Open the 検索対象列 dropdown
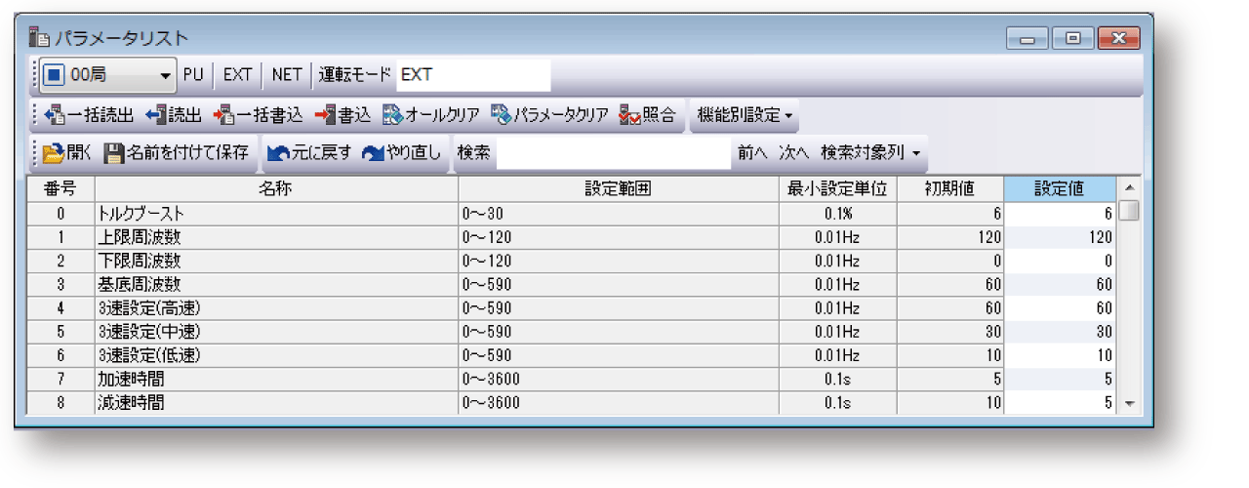This screenshot has height=488, width=1249. point(871,153)
